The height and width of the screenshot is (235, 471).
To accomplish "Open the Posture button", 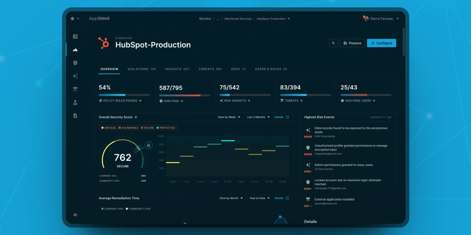I will pos(352,43).
